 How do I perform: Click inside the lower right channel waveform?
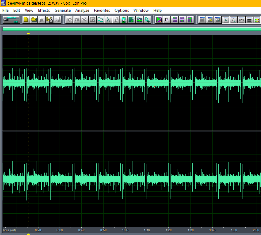(x=132, y=179)
